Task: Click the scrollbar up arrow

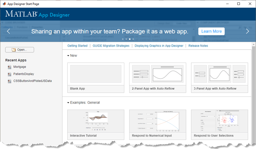Action: [254, 44]
